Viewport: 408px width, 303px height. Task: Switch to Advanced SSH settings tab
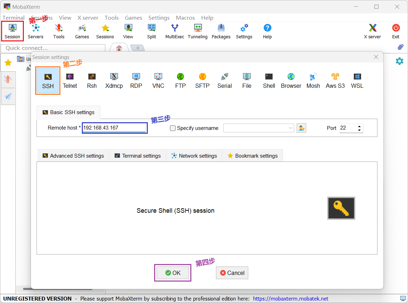(73, 156)
